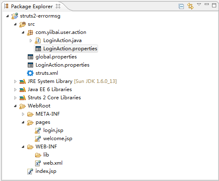This screenshot has height=181, width=219.
Task: Click the global.properties file icon
Action: point(30,57)
